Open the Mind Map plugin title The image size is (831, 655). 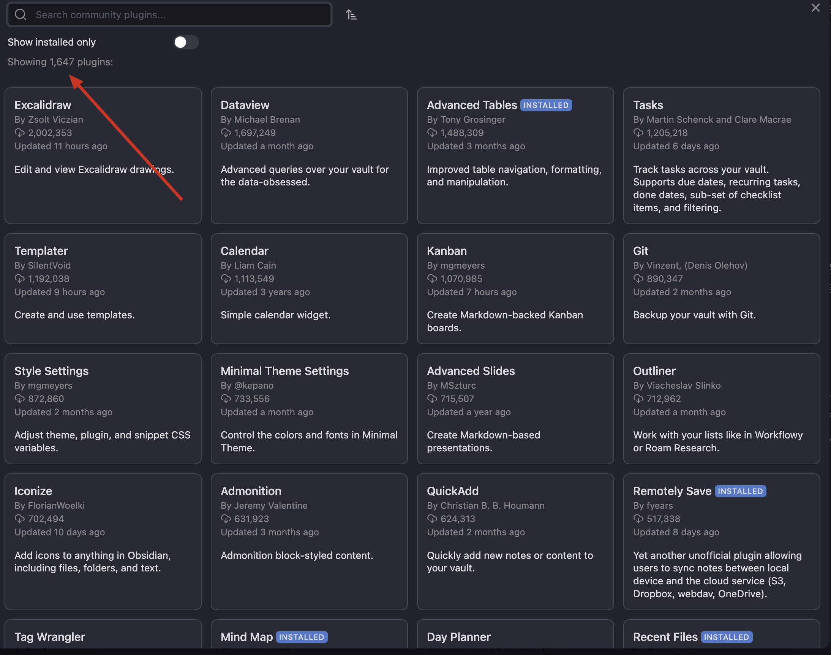click(246, 637)
